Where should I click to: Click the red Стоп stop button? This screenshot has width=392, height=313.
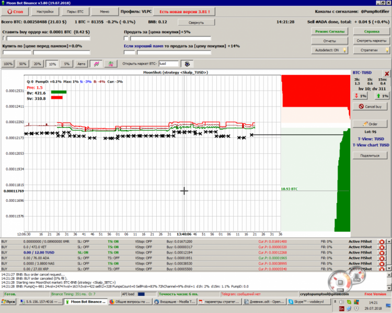pos(15,11)
